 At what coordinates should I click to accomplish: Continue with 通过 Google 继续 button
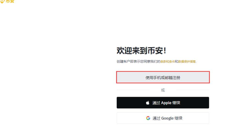tap(163, 118)
